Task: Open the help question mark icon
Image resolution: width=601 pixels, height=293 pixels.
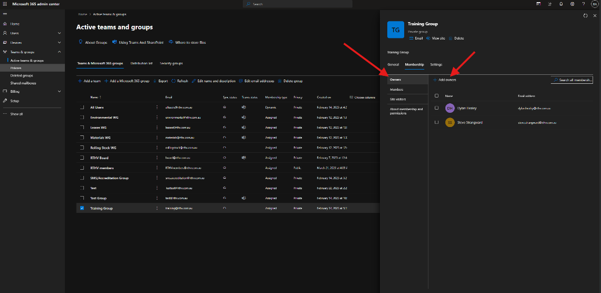Action: [x=584, y=4]
